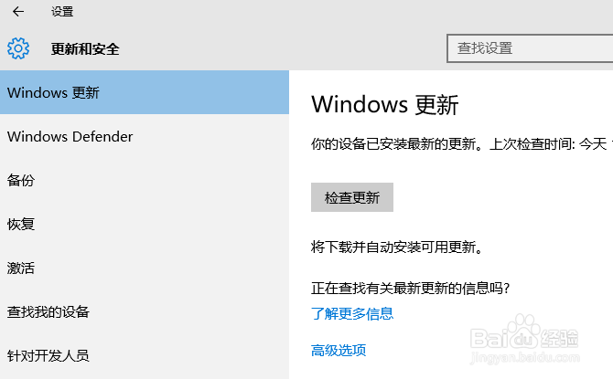Open the Windows Defender section
This screenshot has height=379, width=613.
[70, 137]
